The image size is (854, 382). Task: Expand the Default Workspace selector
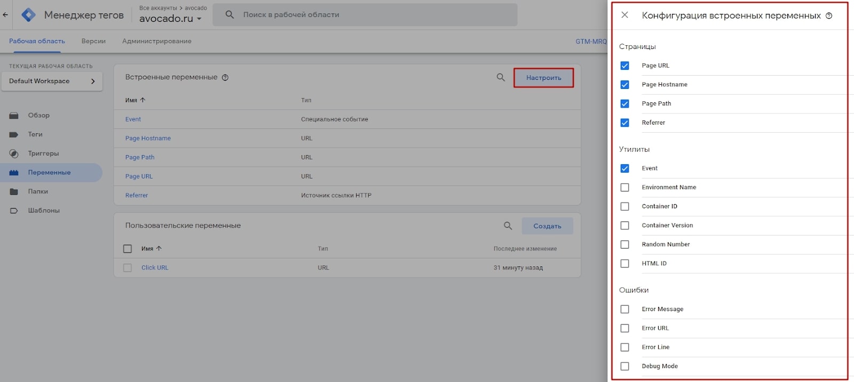click(52, 82)
